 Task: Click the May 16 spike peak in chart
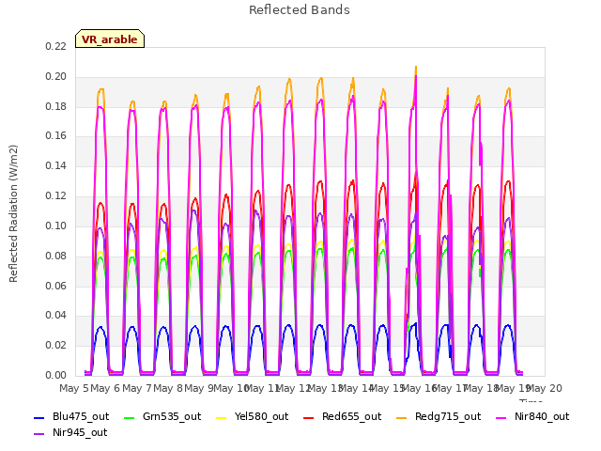click(x=416, y=68)
